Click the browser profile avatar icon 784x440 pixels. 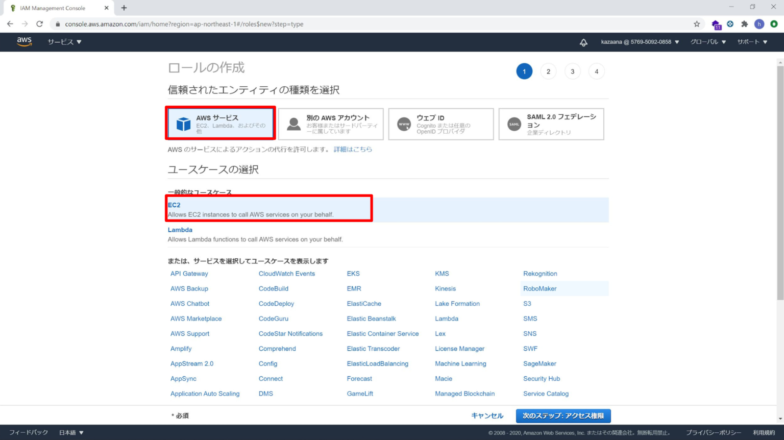pos(759,23)
